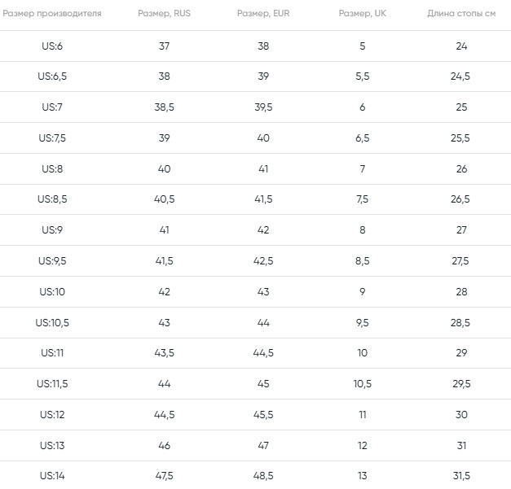Click EUR size 45,5 in US:12 row

(263, 415)
